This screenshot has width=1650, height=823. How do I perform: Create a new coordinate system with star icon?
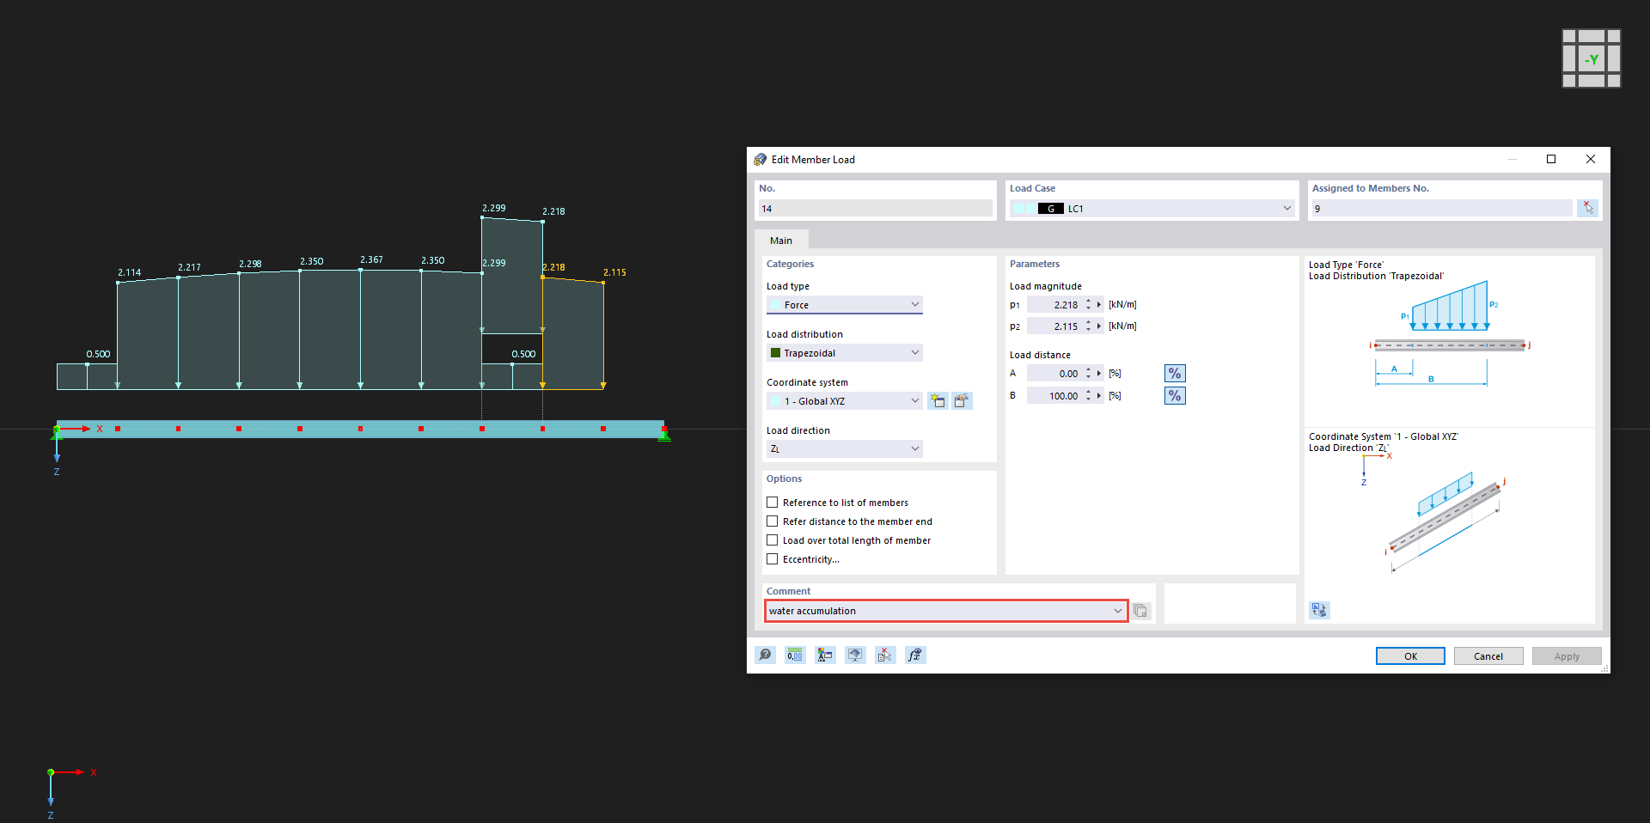(x=938, y=400)
